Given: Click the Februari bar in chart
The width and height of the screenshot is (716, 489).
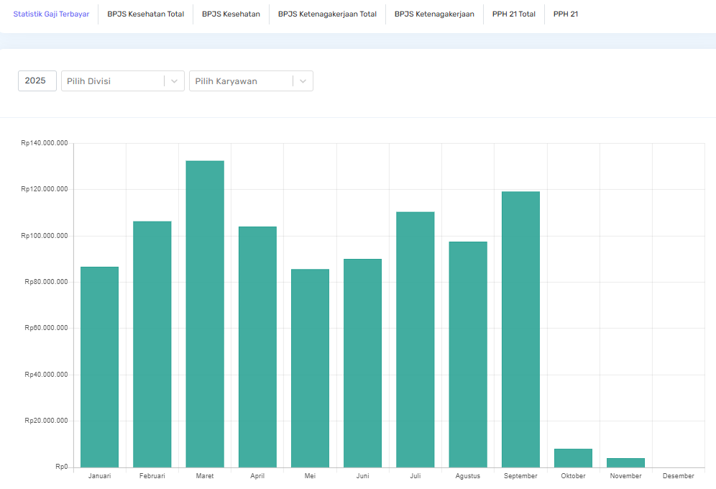Looking at the screenshot, I should [152, 344].
